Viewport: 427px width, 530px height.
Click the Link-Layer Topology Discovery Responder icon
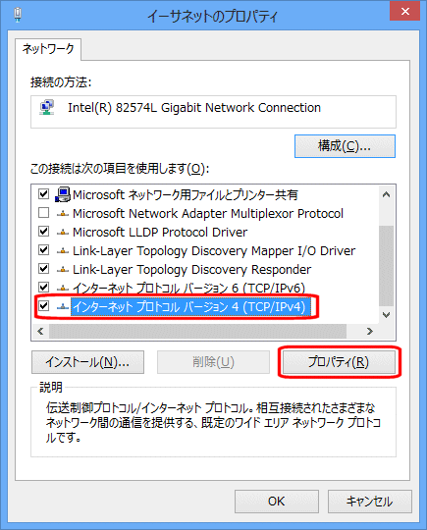(63, 269)
